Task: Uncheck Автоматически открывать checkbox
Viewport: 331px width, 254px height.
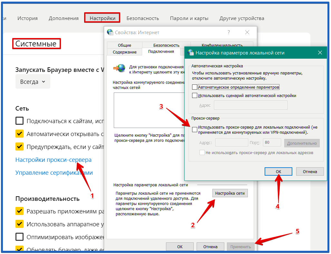Action: coord(19,134)
